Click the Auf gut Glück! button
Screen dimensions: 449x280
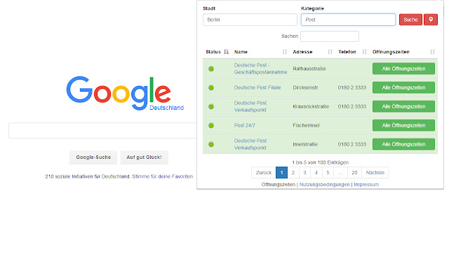pyautogui.click(x=144, y=157)
